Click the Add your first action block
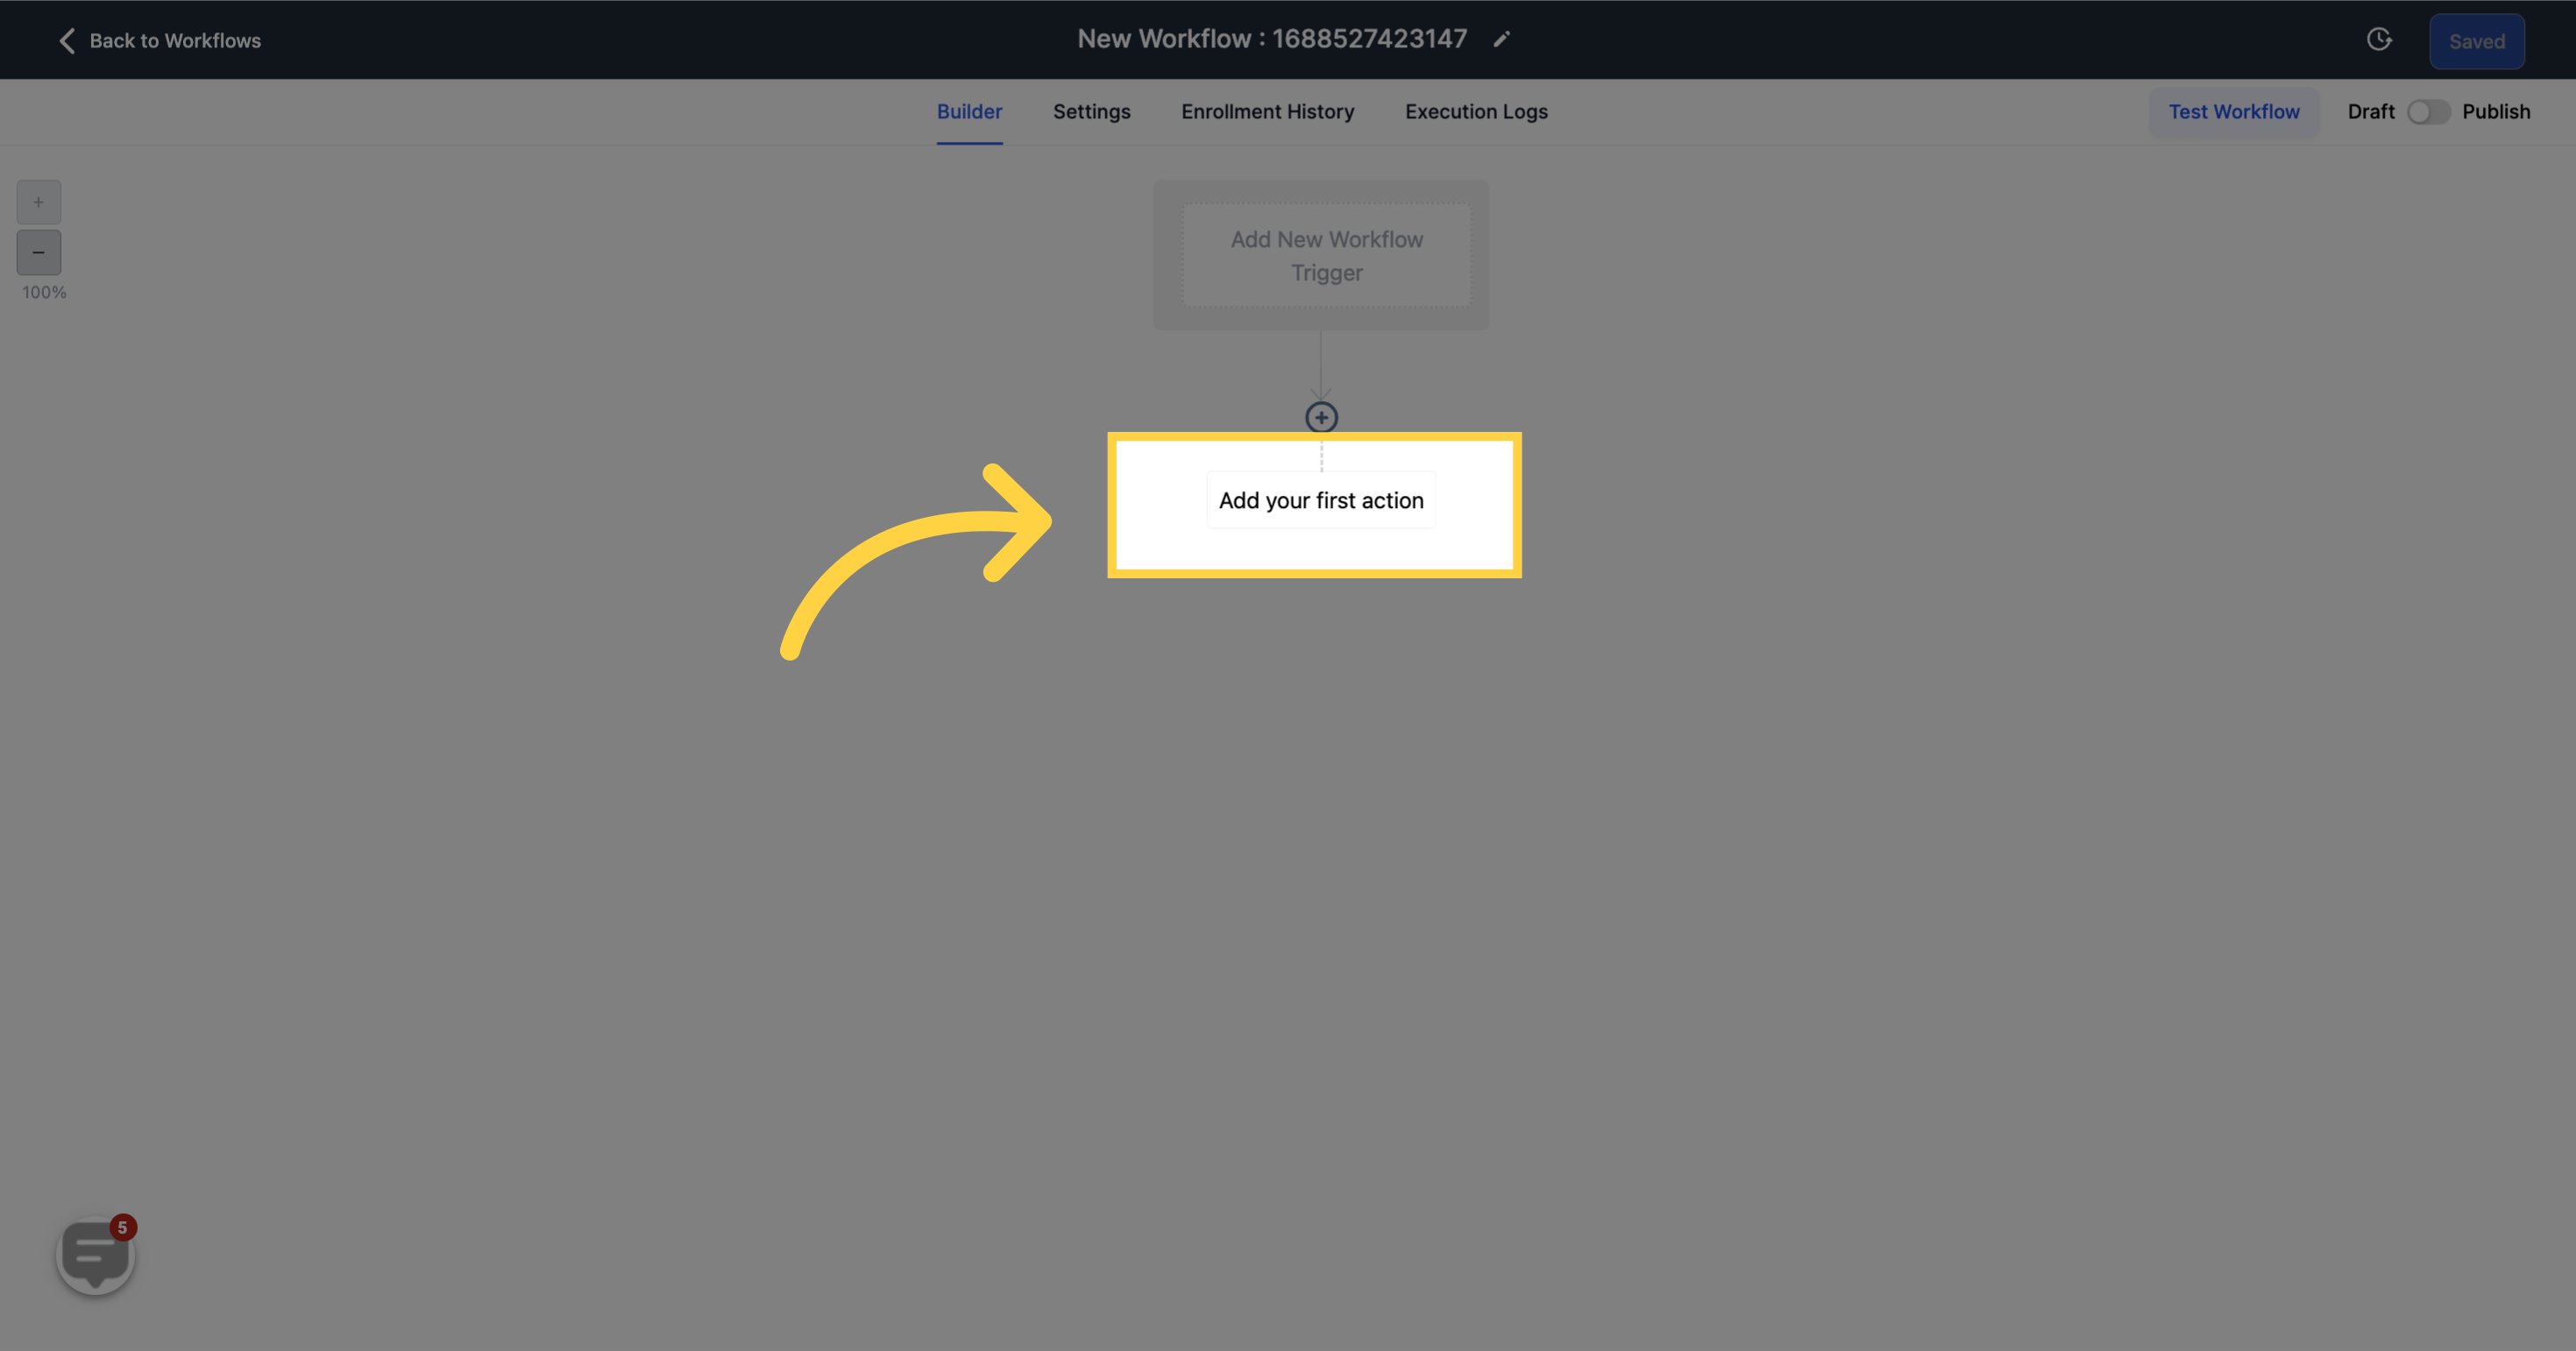This screenshot has height=1351, width=2576. coord(1320,498)
